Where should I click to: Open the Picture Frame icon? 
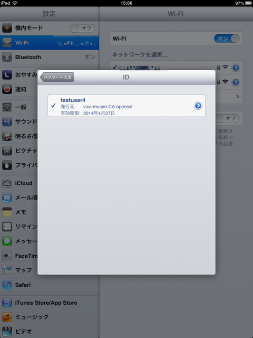[x=7, y=151]
